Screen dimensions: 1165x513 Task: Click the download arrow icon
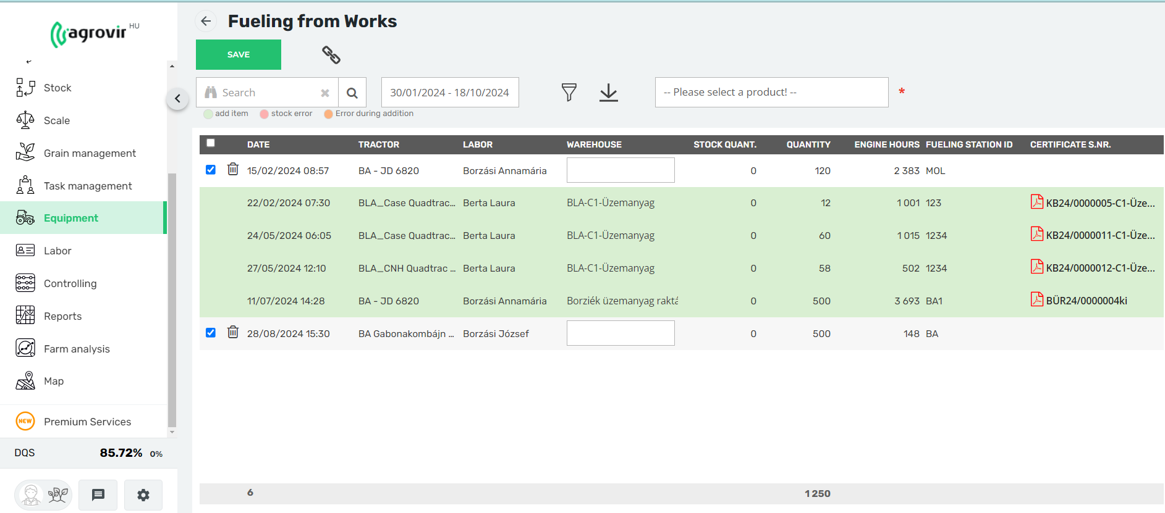point(609,93)
